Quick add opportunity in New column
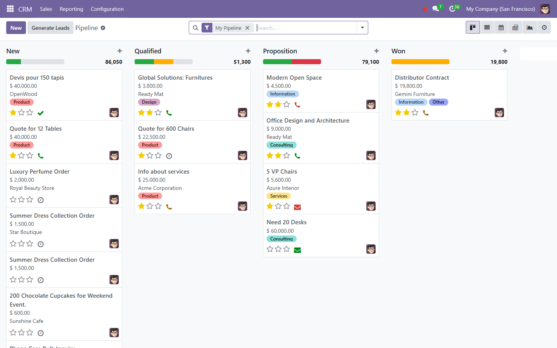 [120, 51]
